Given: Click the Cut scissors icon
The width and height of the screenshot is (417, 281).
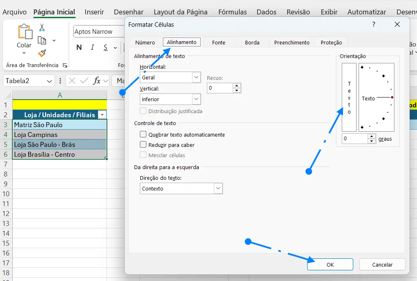Looking at the screenshot, I should (x=42, y=28).
